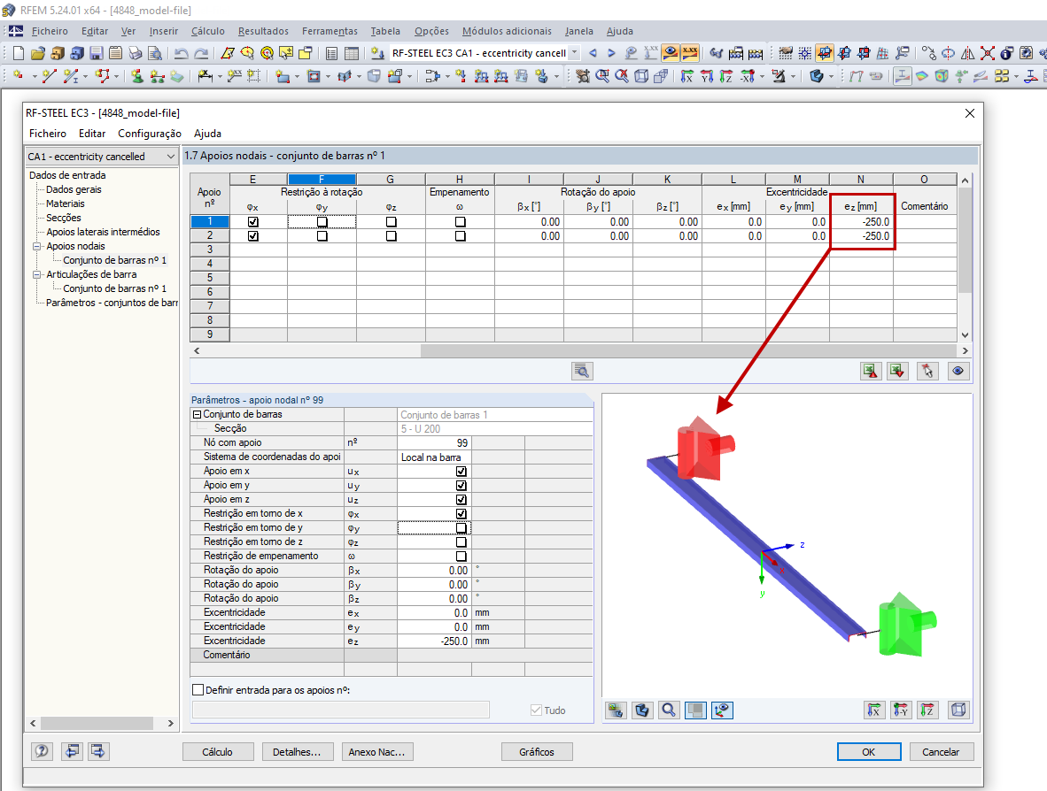Image resolution: width=1047 pixels, height=791 pixels.
Task: Select 'Apoios laterais intermédios' tree item
Action: pyautogui.click(x=103, y=232)
